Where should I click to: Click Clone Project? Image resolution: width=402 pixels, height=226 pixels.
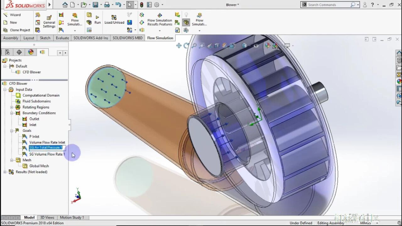17,30
